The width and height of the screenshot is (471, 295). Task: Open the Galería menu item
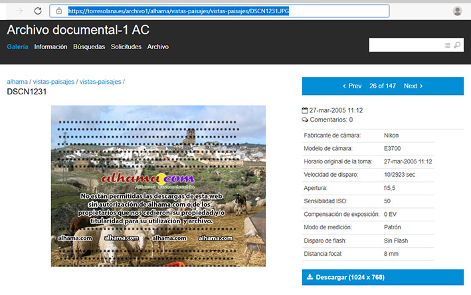tap(17, 47)
